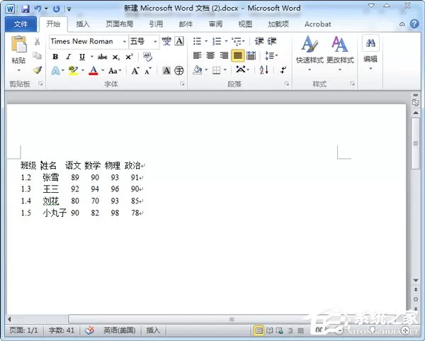Viewport: 425px width, 341px height.
Task: Toggle Justify paragraph alignment
Action: tap(238, 55)
